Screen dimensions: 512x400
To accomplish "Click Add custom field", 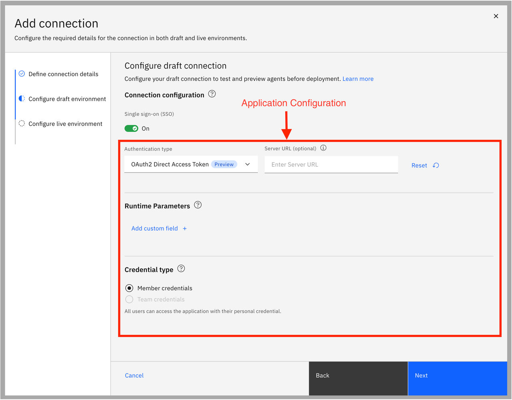I will point(154,228).
